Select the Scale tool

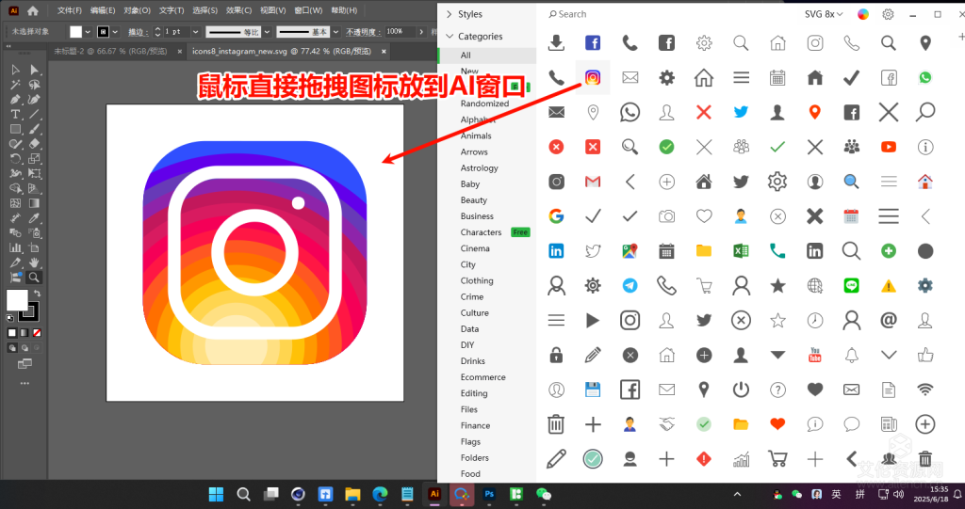pos(35,159)
